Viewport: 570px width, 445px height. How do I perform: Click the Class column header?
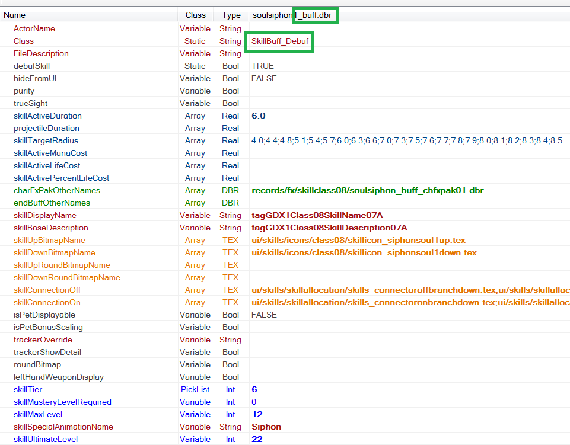click(x=195, y=15)
